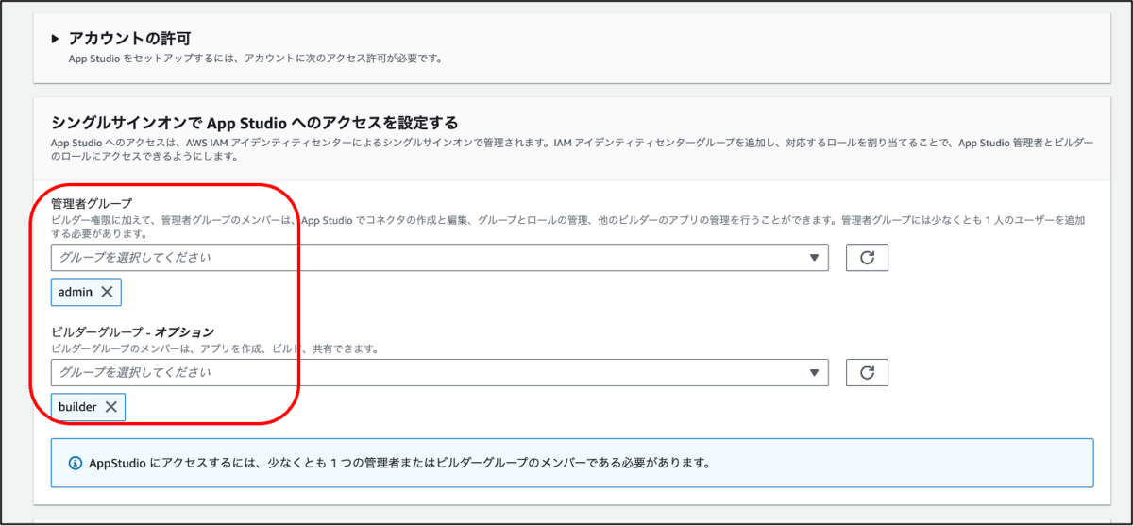Image resolution: width=1133 pixels, height=526 pixels.
Task: Expand the アカウントの許可 section
Action: [x=56, y=39]
